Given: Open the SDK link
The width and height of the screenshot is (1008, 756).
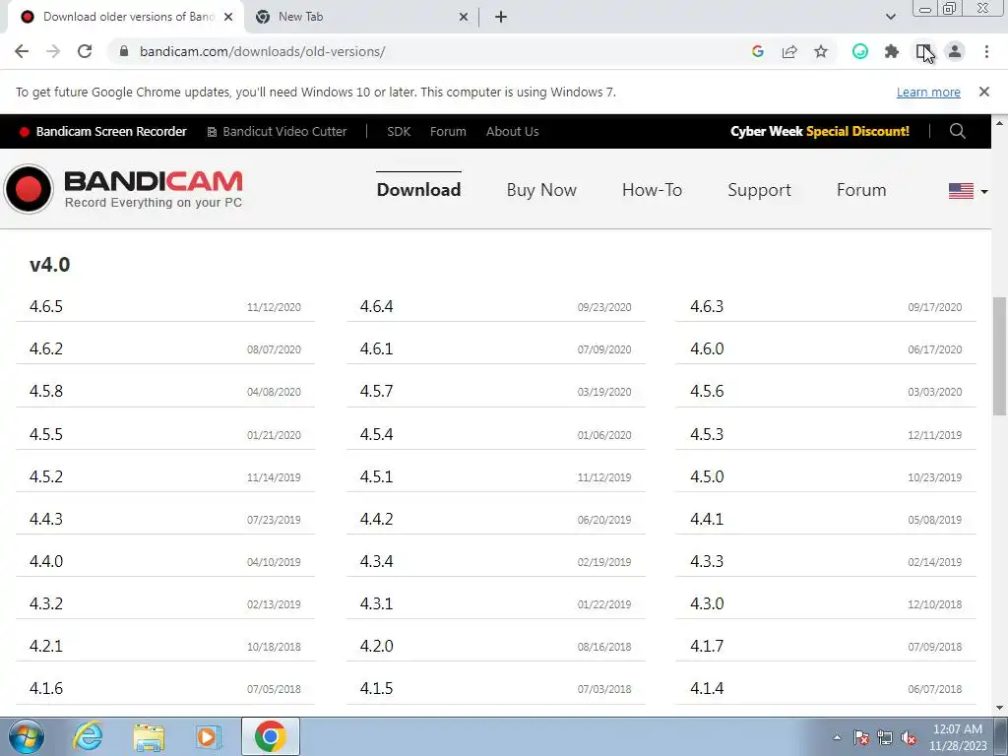Looking at the screenshot, I should [399, 131].
